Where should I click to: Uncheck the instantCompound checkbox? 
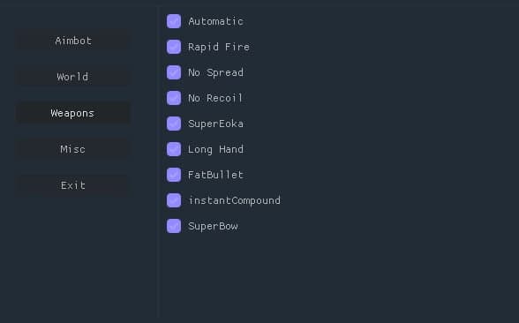pos(174,200)
